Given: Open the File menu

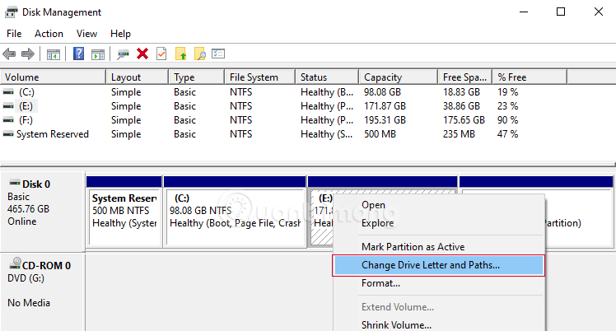Looking at the screenshot, I should click(x=14, y=34).
